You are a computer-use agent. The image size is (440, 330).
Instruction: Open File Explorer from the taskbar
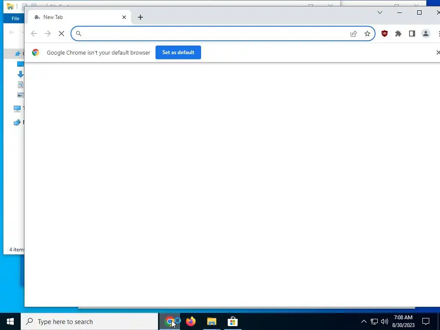[x=212, y=321]
